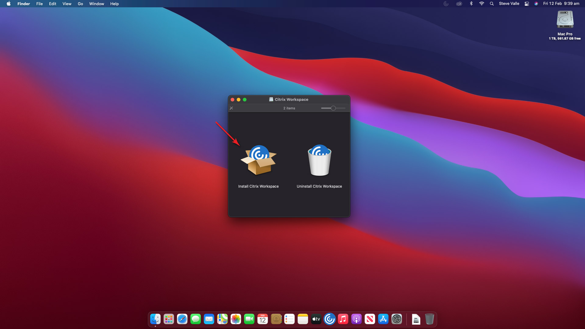Select the Uninstall Citrix Workspace trash icon
This screenshot has width=585, height=329.
tap(319, 161)
